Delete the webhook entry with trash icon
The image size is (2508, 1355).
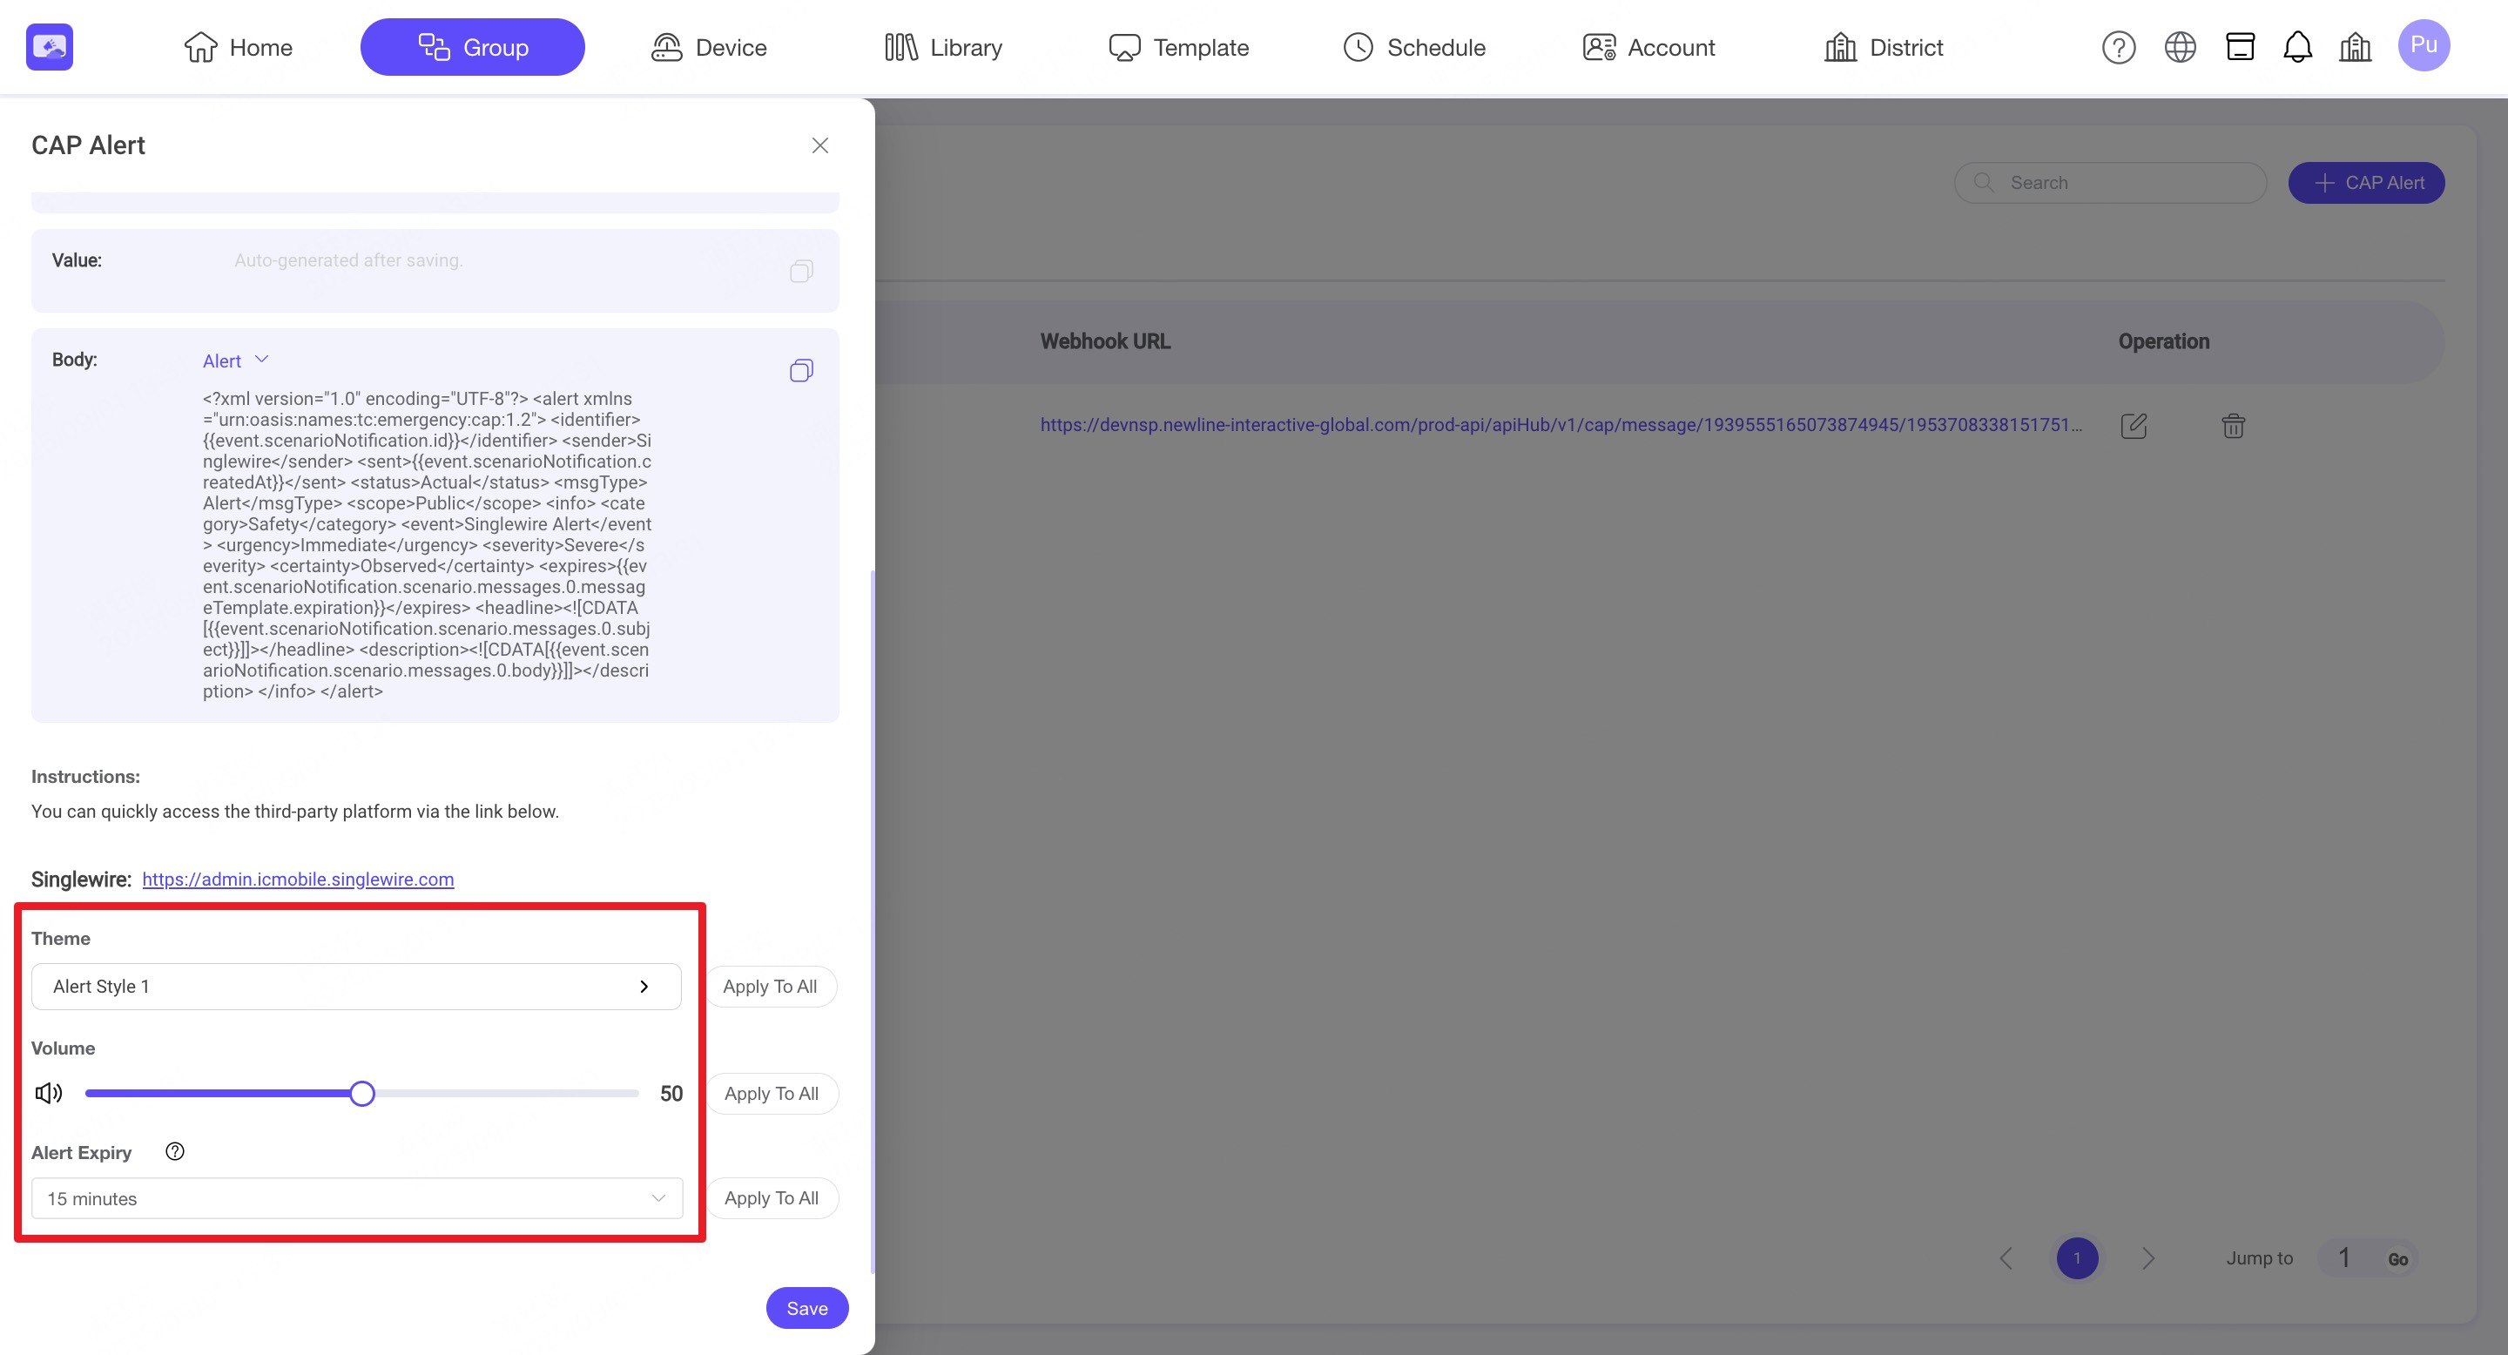(x=2233, y=425)
